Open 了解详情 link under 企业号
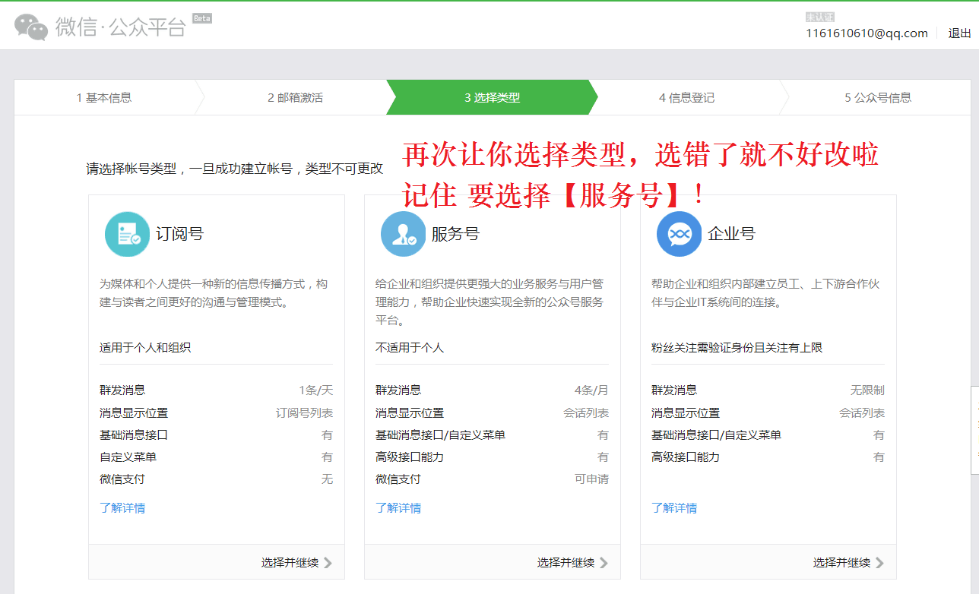Image resolution: width=979 pixels, height=594 pixels. point(674,508)
